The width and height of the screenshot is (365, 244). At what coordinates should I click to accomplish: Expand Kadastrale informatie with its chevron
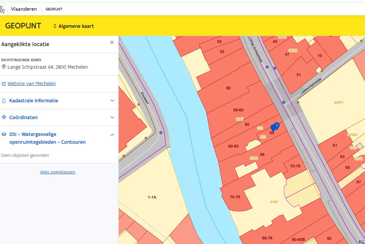click(x=112, y=101)
